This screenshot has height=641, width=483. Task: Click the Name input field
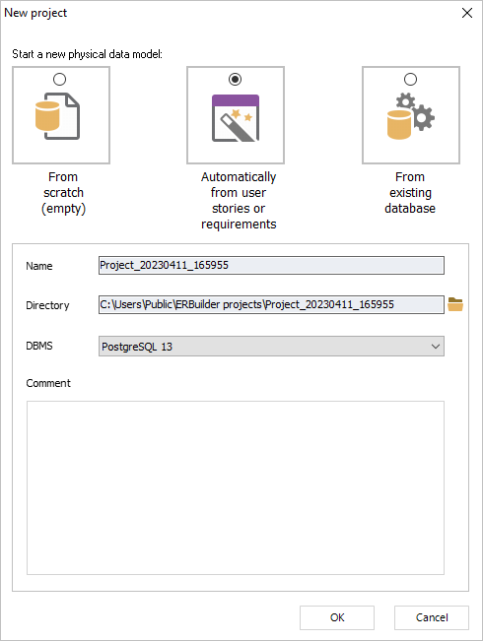pos(271,265)
